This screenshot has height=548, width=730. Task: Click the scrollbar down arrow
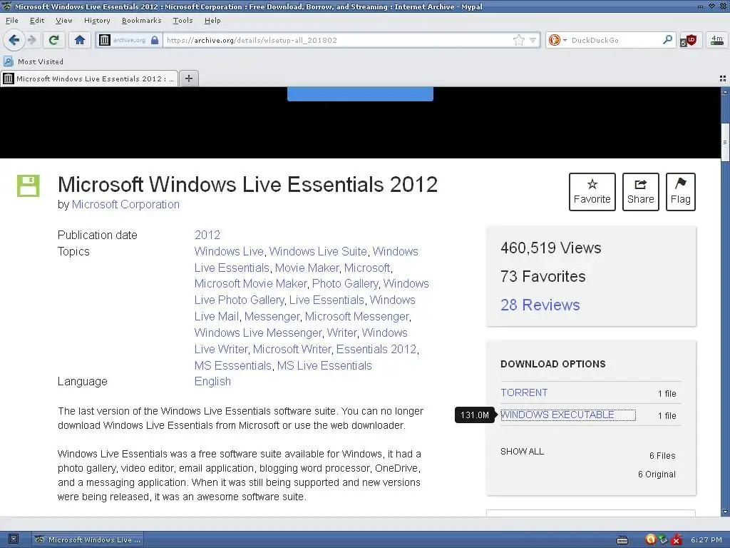click(725, 512)
